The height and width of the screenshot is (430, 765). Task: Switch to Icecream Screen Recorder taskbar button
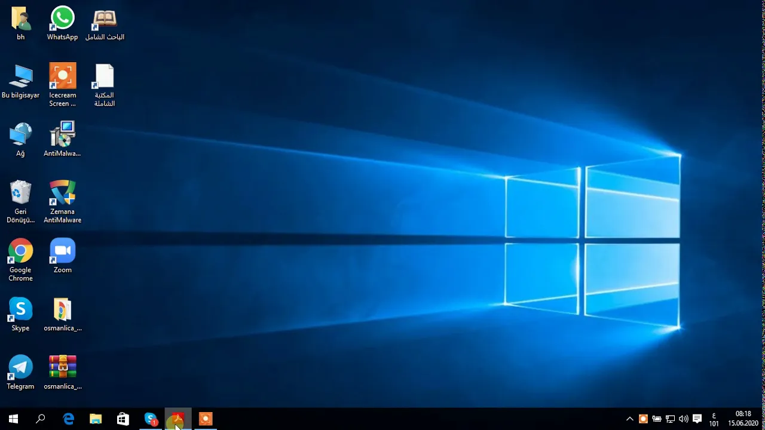tap(206, 419)
